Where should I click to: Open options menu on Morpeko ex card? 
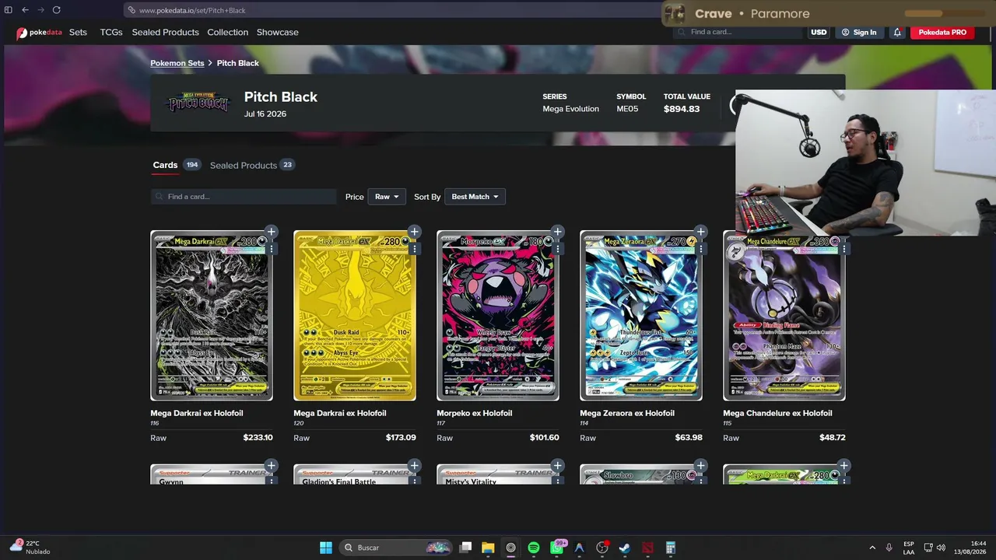[x=557, y=249]
